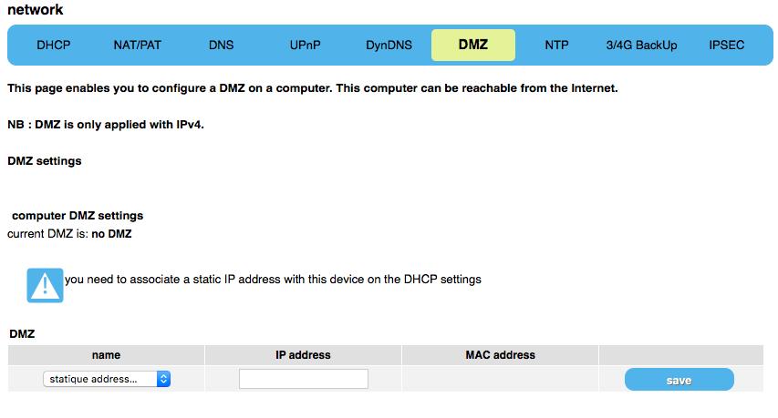Open the NAT/PAT tab
Viewport: 778px width, 418px height.
click(x=138, y=45)
